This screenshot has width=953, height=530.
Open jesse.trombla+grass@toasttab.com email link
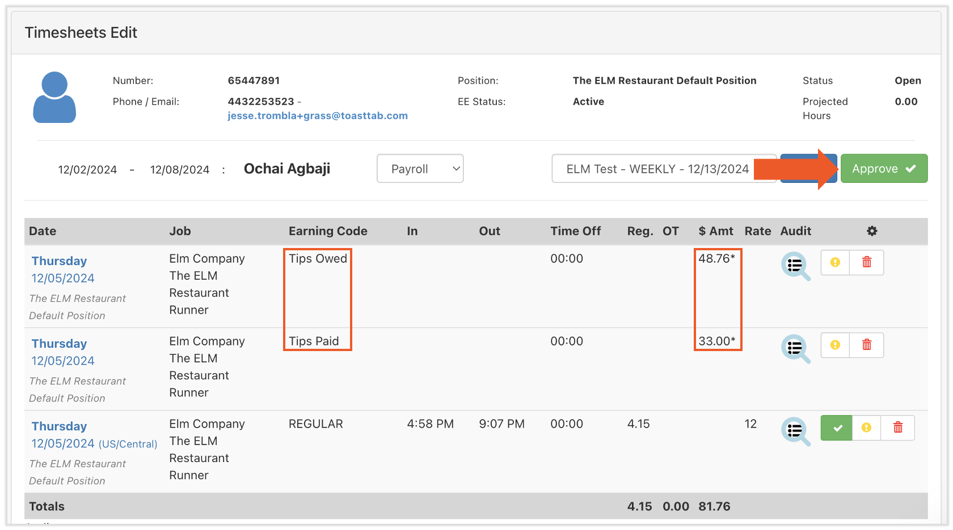(x=318, y=116)
